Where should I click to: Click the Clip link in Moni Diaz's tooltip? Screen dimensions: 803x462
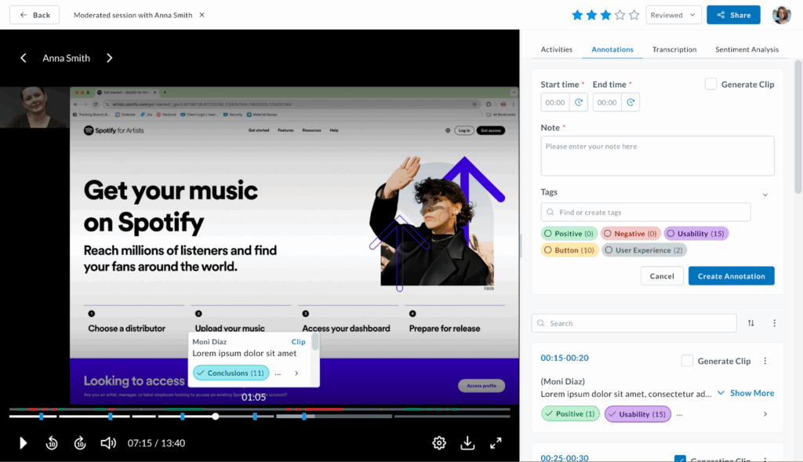(298, 341)
